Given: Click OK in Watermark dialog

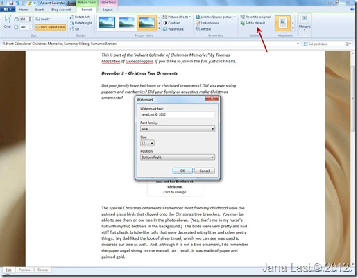Looking at the screenshot, I should pos(182,171).
